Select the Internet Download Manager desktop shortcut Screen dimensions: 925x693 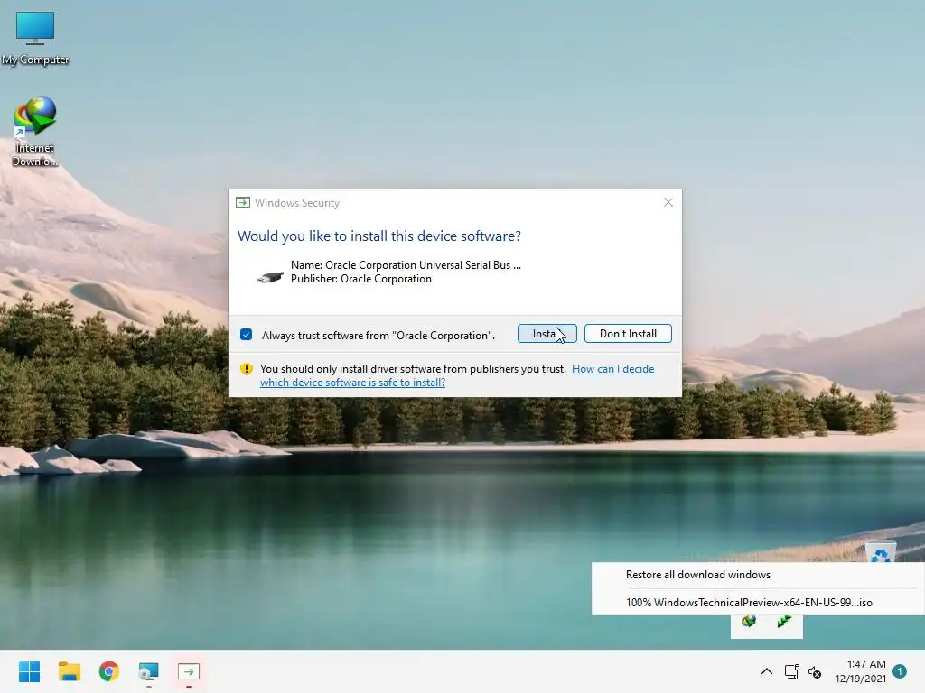coord(35,132)
